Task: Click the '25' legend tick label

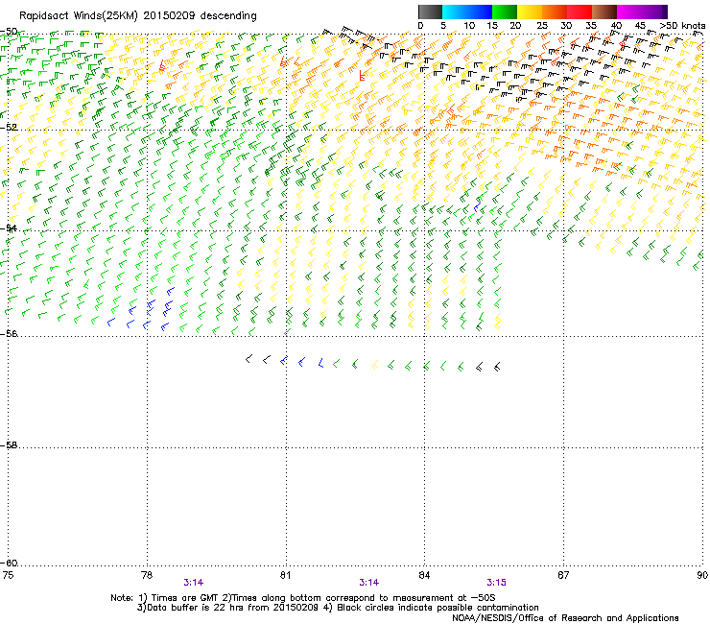Action: [541, 26]
